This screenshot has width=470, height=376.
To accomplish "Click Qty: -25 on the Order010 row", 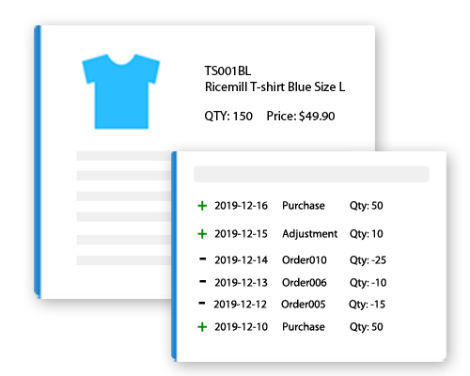I will tap(368, 260).
